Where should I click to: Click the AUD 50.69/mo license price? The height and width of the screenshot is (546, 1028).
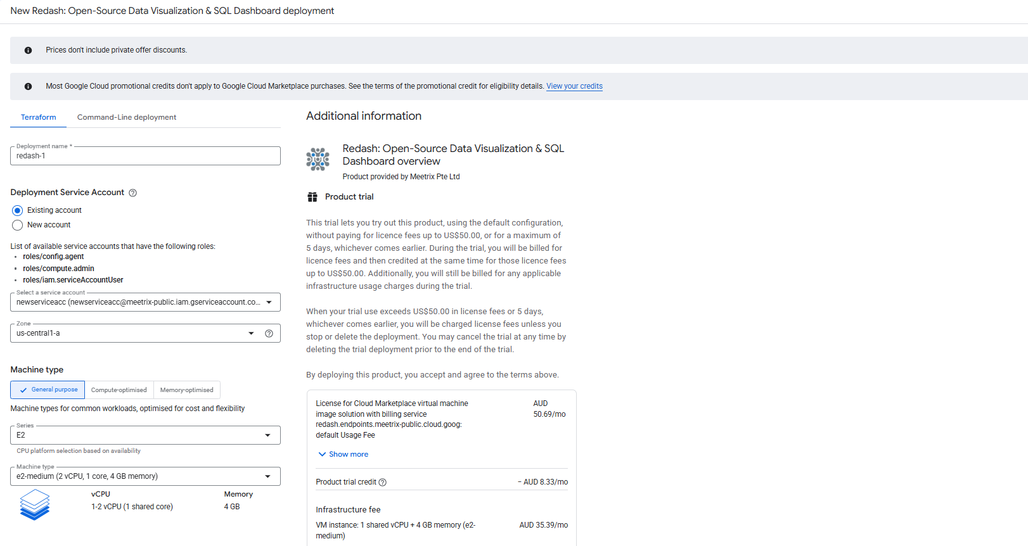tap(549, 409)
